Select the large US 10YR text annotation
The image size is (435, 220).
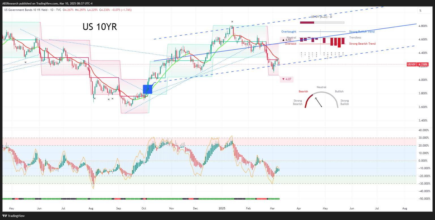[100, 27]
